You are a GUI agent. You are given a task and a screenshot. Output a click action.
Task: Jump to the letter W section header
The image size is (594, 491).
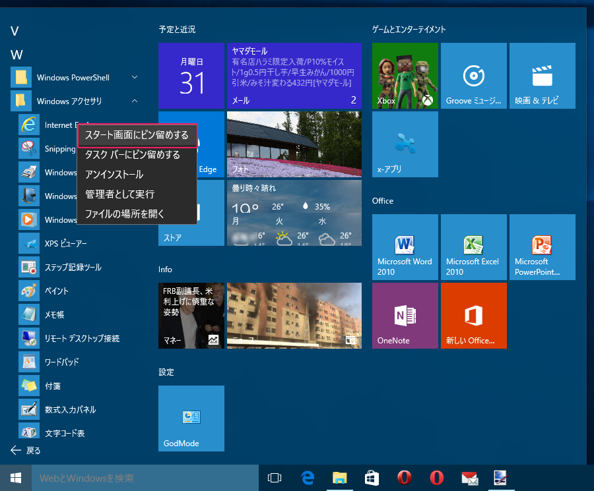[x=16, y=55]
